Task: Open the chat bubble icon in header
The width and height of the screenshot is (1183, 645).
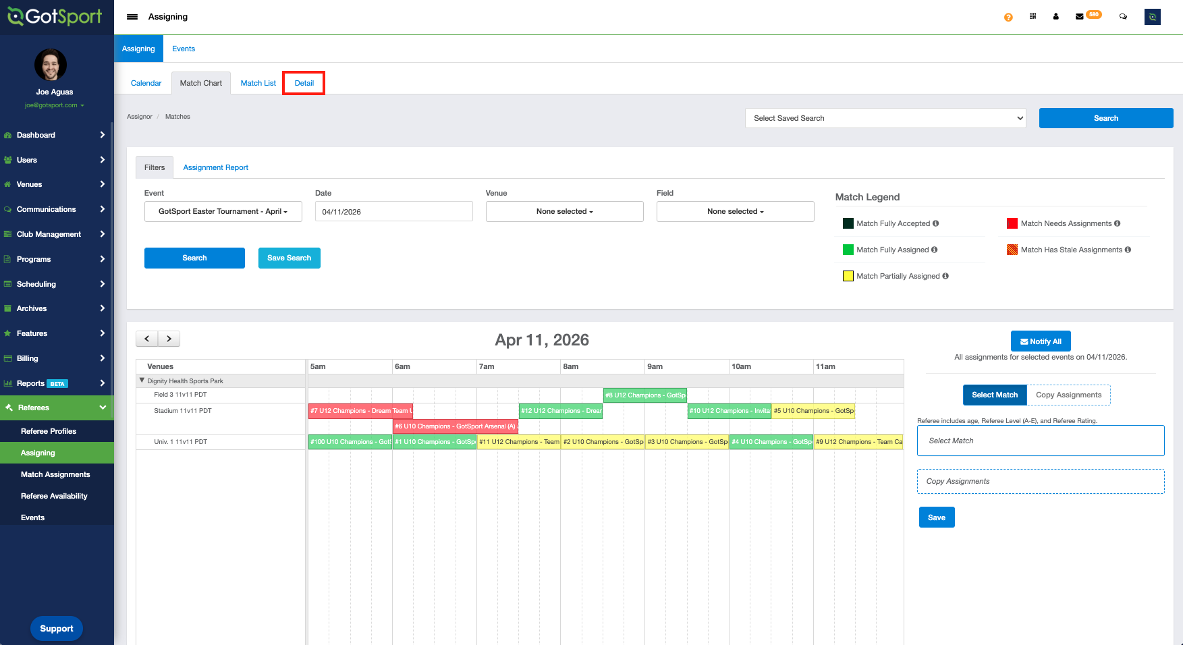Action: pyautogui.click(x=1123, y=17)
